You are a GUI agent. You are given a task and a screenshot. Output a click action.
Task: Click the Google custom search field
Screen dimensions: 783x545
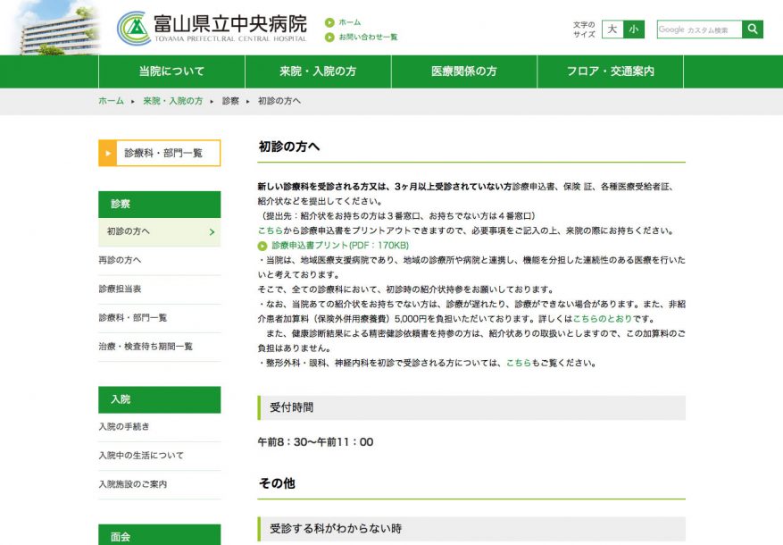point(699,29)
